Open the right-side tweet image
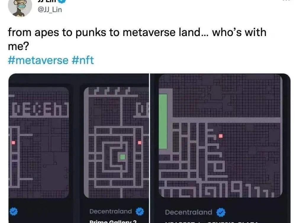This screenshot has height=223, width=296. tap(220, 148)
